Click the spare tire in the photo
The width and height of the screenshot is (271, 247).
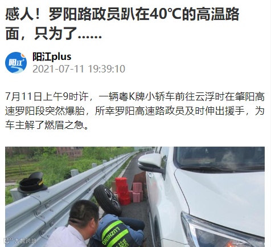click(x=108, y=200)
